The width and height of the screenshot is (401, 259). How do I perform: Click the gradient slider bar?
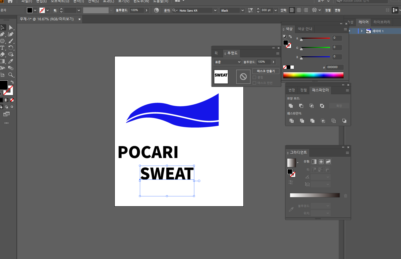pos(315,195)
